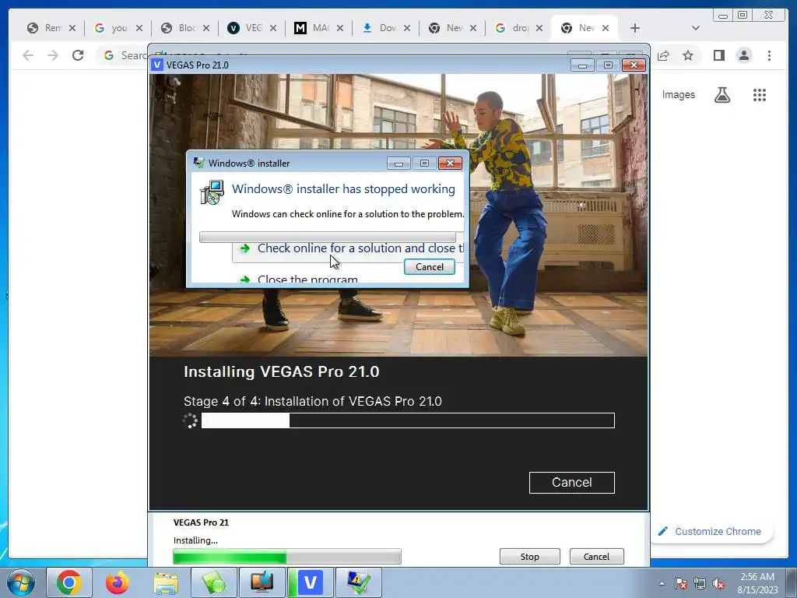Open the green document taskbar app

(x=214, y=582)
